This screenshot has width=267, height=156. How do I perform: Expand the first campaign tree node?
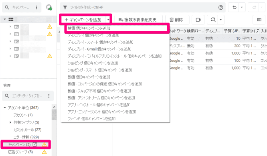[x=10, y=26]
